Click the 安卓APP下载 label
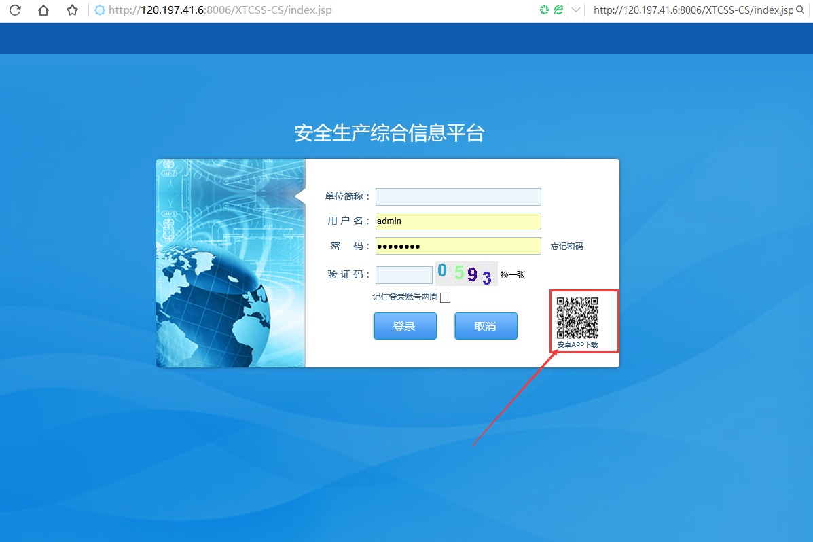The height and width of the screenshot is (542, 813). coord(577,345)
